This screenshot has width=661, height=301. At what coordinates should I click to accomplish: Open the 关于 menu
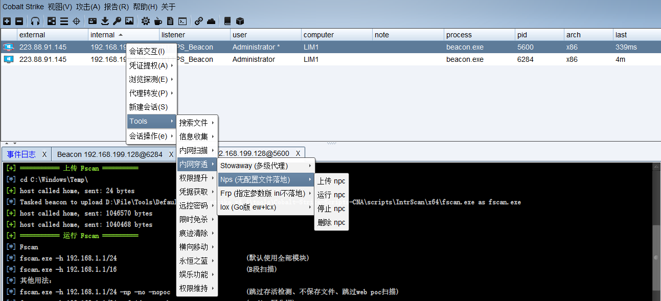168,7
